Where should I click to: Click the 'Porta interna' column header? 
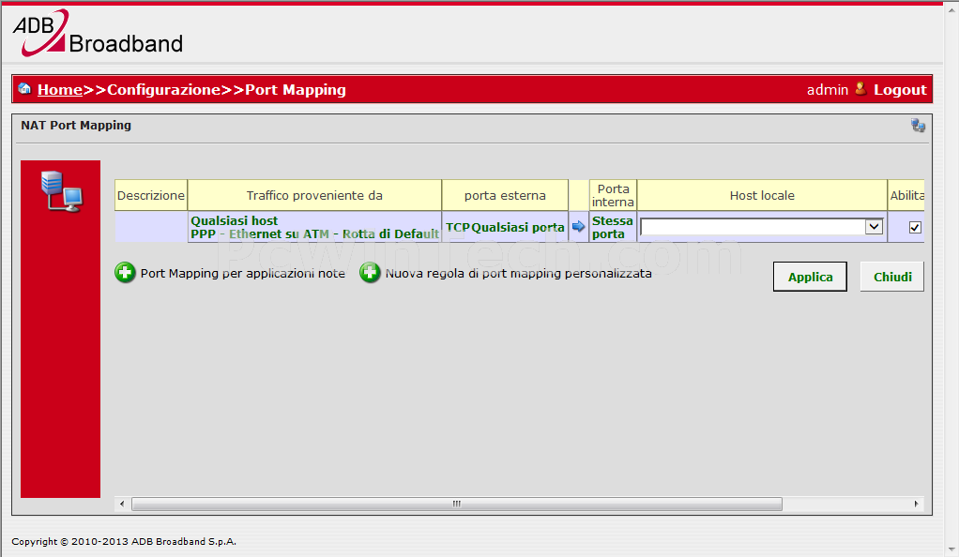pos(613,196)
